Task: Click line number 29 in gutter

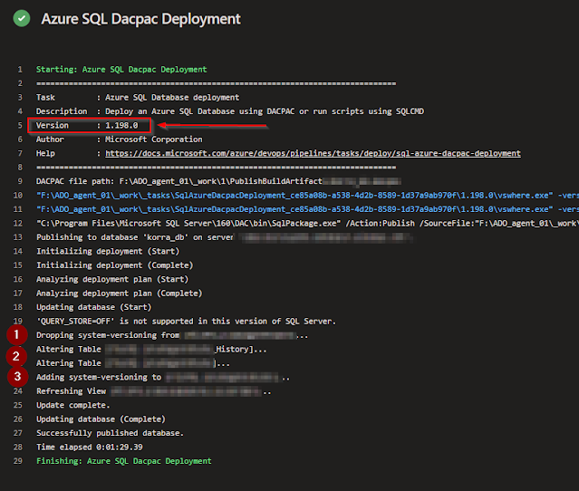Action: tap(18, 461)
